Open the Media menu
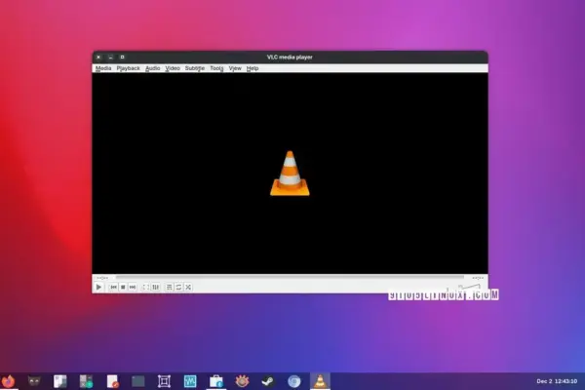This screenshot has height=390, width=585. click(x=103, y=68)
